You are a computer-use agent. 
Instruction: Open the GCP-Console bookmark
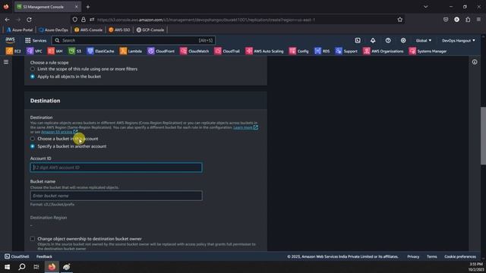[150, 30]
